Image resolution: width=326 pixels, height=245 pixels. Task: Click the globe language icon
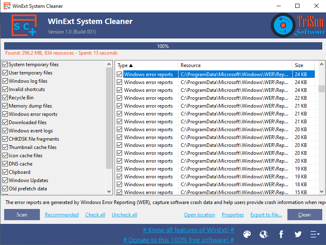[x=264, y=234]
